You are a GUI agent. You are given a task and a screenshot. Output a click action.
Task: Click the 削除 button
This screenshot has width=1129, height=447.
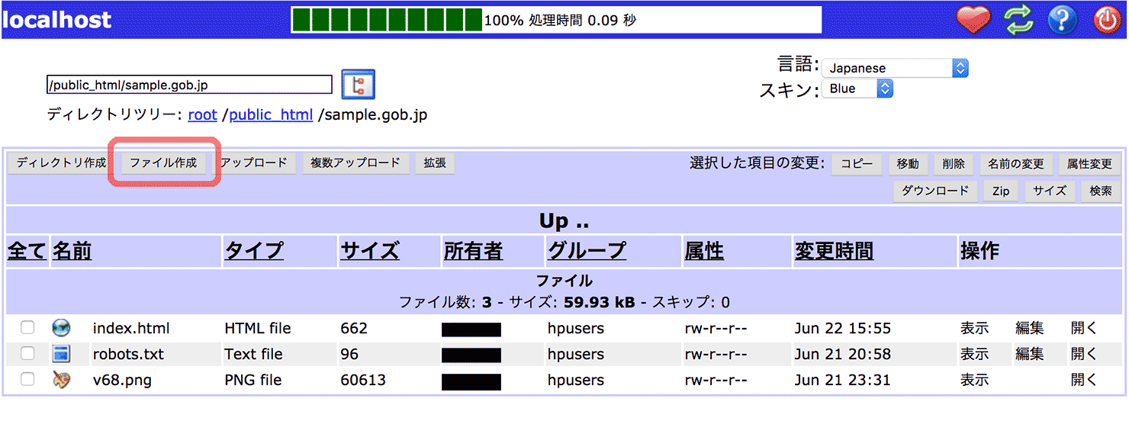tap(954, 164)
